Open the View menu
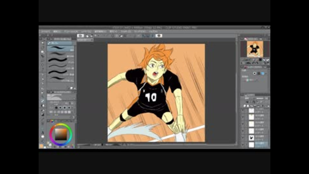 click(113, 32)
